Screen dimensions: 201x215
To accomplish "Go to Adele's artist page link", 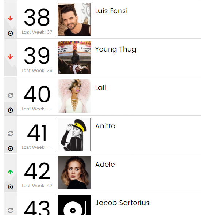I will (105, 165).
